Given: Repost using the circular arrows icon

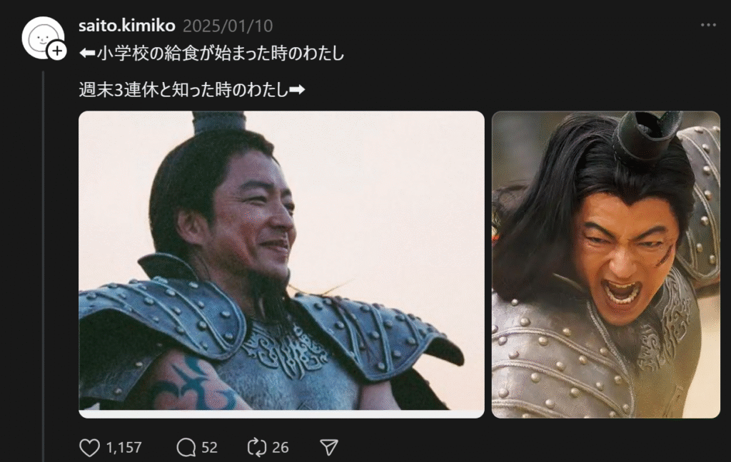Looking at the screenshot, I should [x=256, y=448].
